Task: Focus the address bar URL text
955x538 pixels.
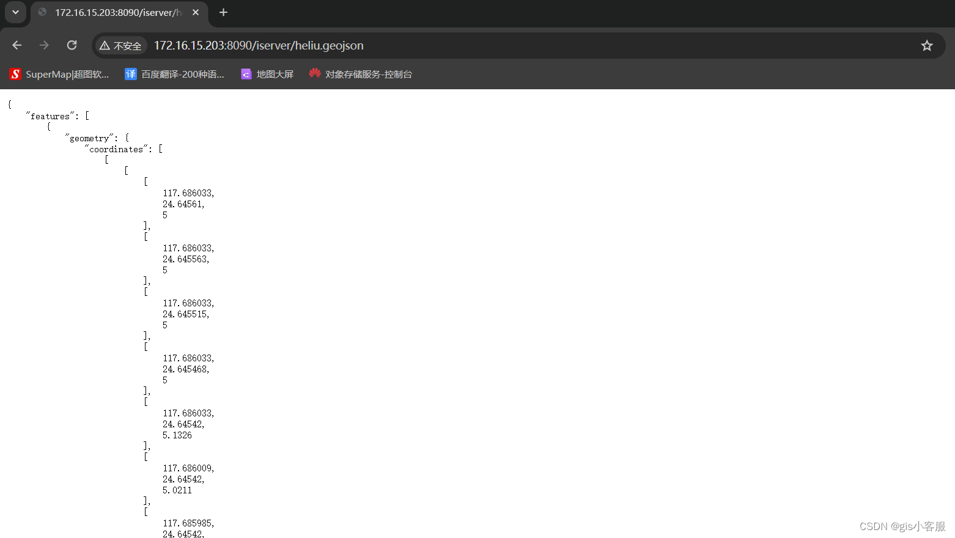Action: [259, 46]
